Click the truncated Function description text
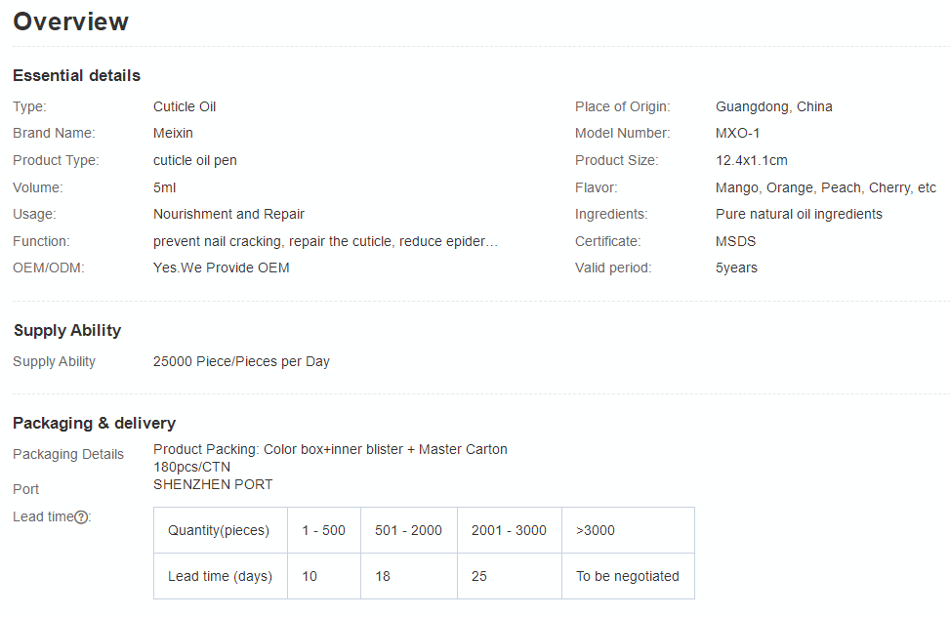Viewport: 950px width, 618px height. (325, 241)
